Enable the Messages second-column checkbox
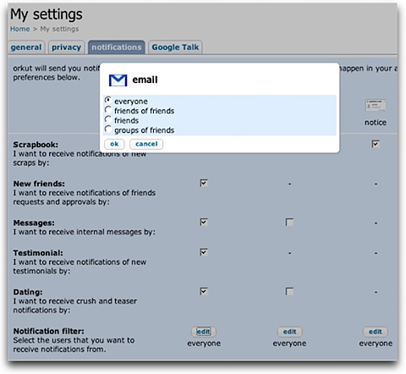406x374 pixels. click(x=289, y=223)
